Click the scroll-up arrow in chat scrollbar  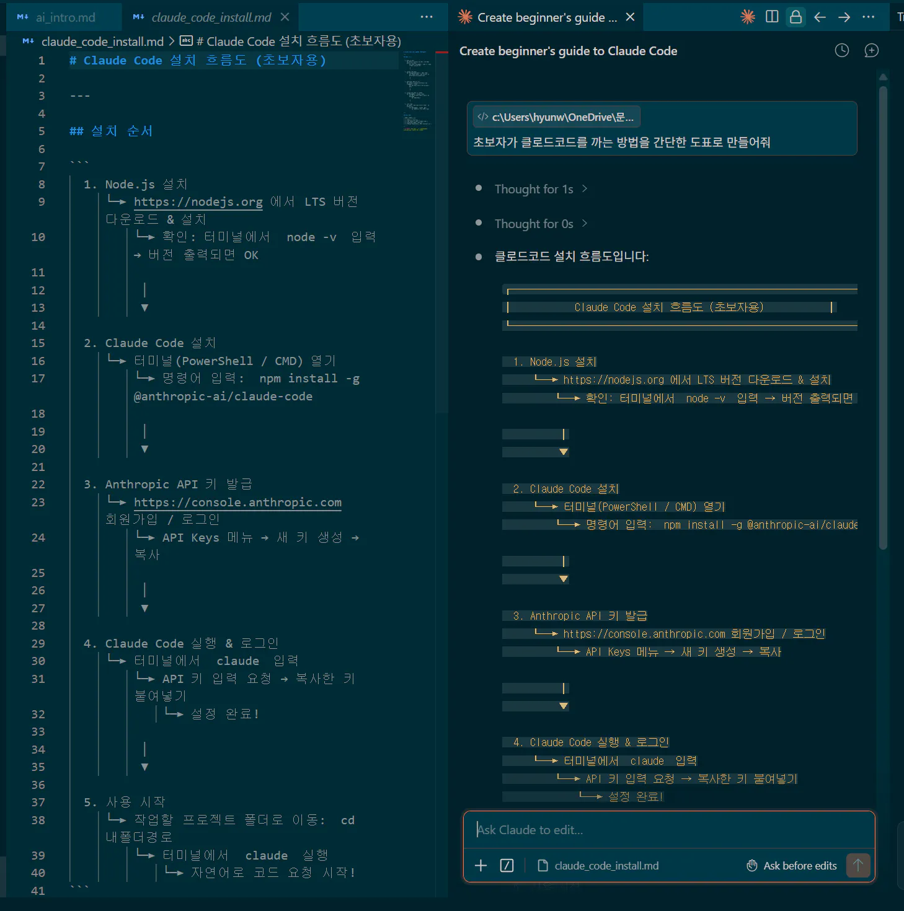(x=883, y=77)
